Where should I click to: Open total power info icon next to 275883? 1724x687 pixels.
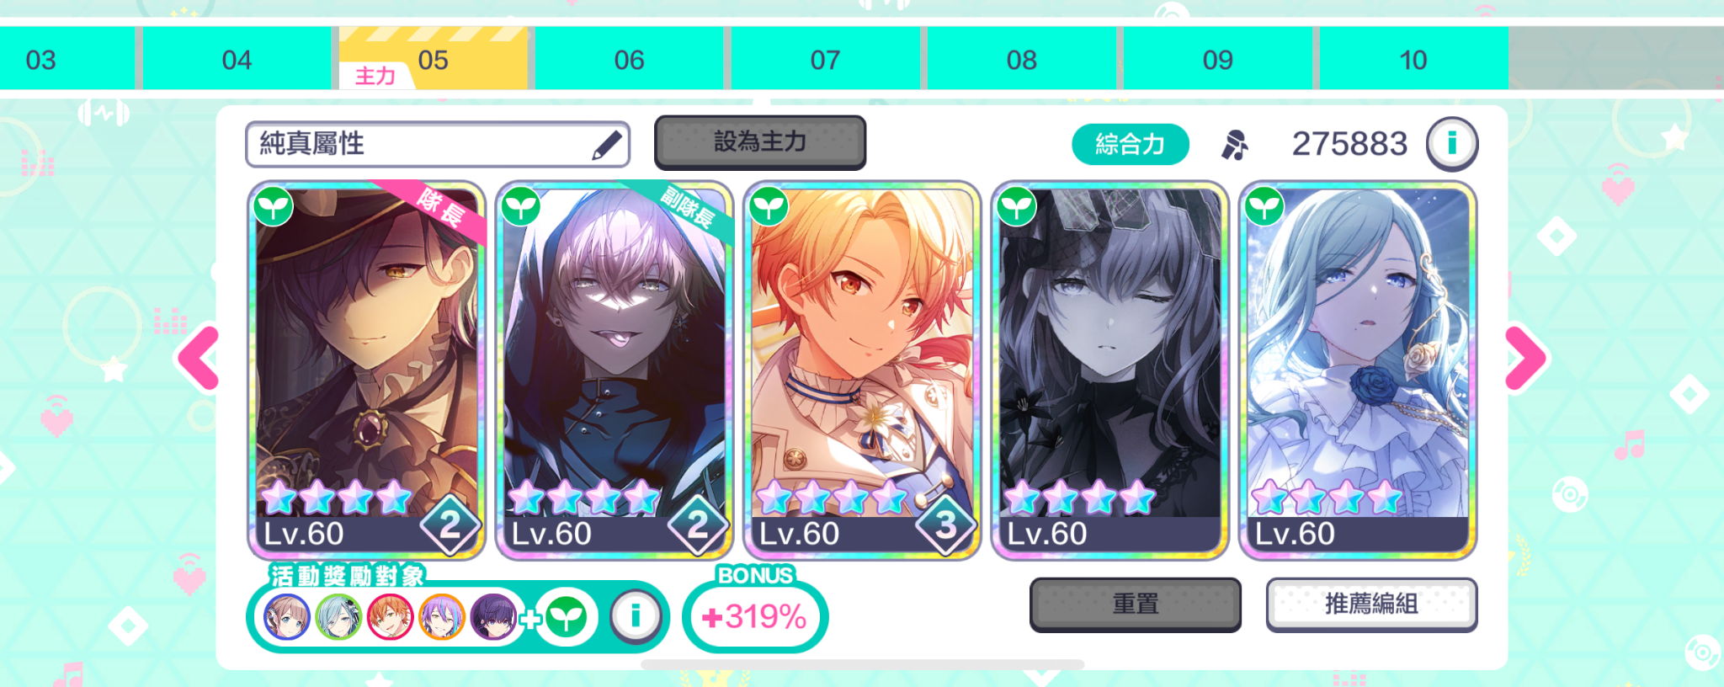(1451, 144)
